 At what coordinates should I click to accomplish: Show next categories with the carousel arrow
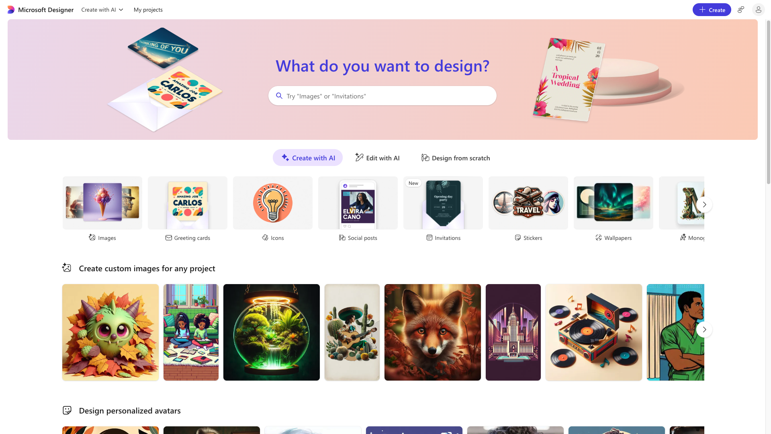(704, 204)
